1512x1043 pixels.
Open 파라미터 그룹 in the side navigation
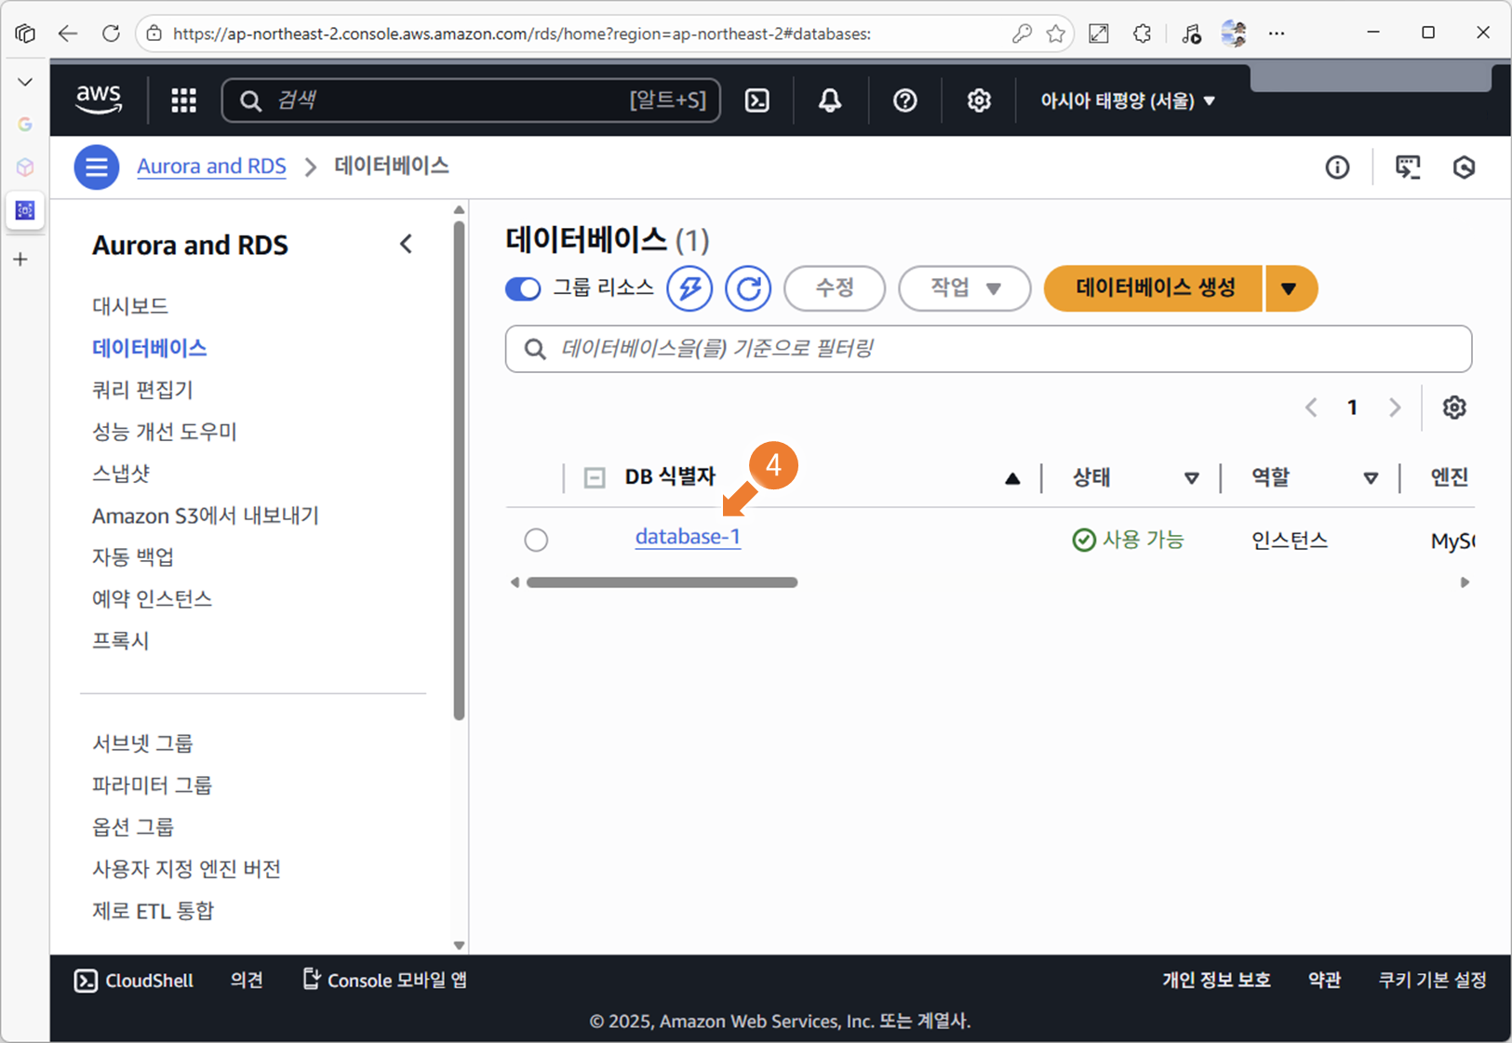click(152, 785)
